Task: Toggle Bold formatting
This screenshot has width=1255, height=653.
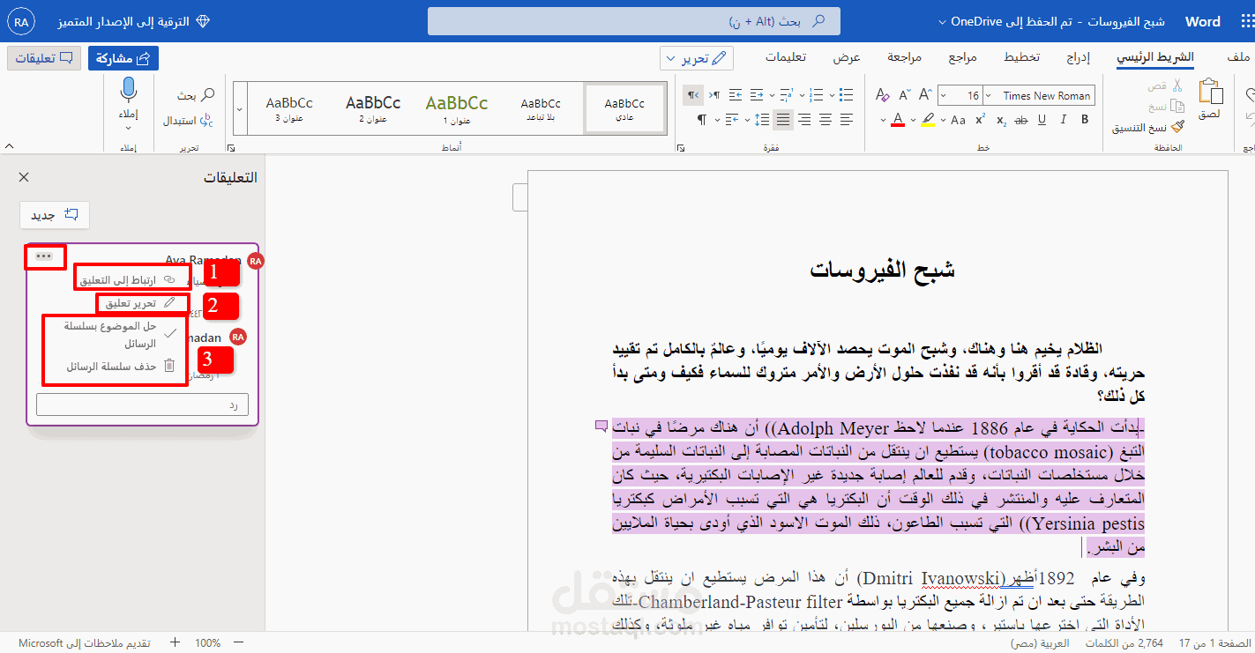Action: [x=1085, y=120]
